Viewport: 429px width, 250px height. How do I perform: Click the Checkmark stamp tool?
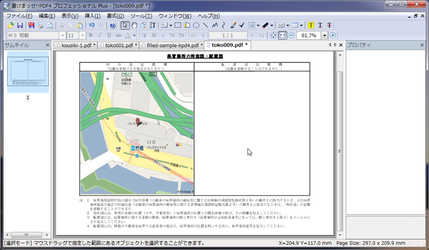tap(242, 25)
